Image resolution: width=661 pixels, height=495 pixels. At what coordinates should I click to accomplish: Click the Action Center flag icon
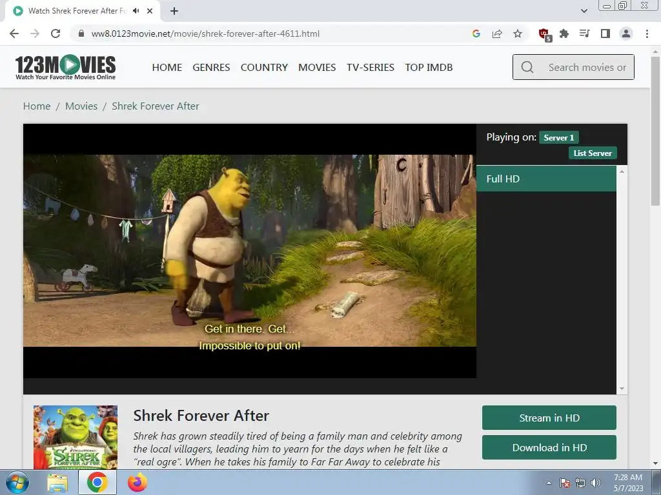point(565,483)
